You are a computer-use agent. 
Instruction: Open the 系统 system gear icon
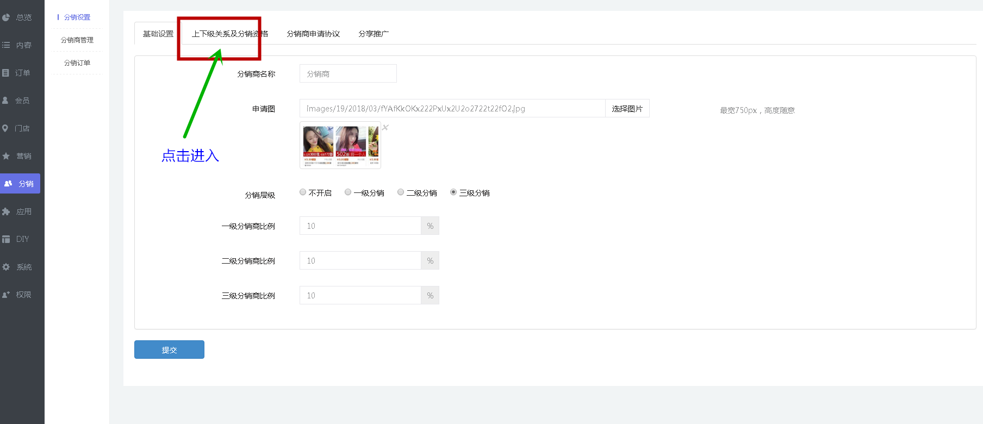click(x=6, y=267)
